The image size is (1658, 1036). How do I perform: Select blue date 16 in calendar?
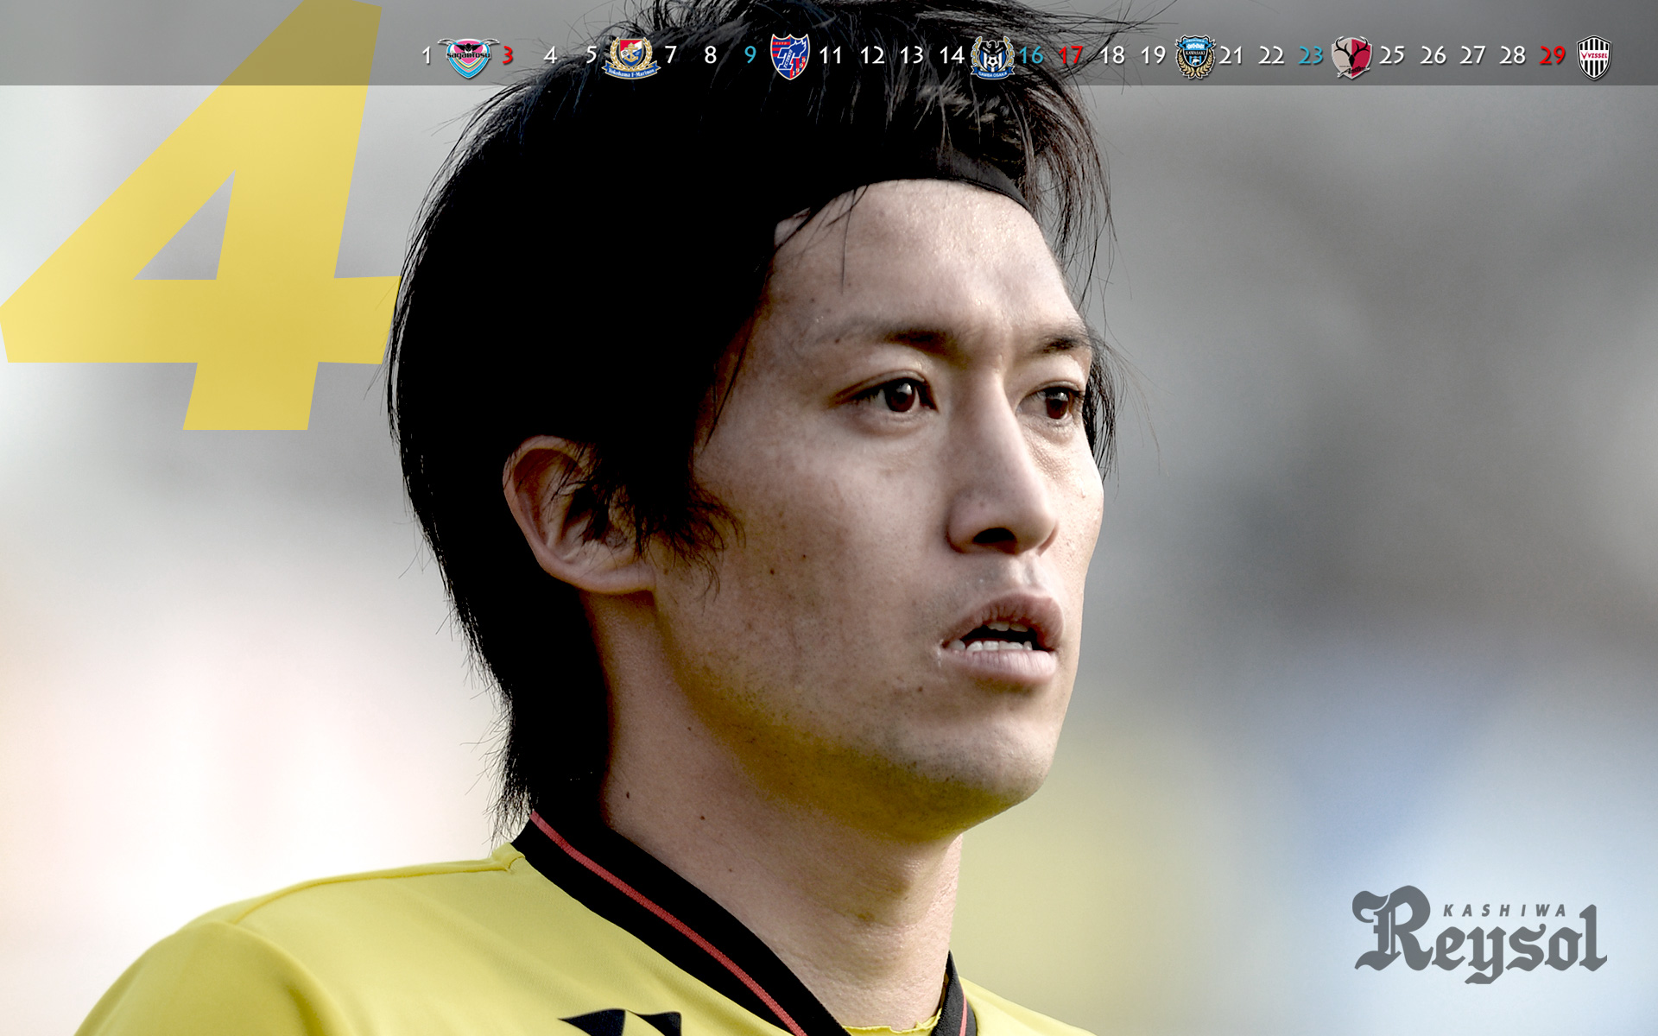(x=1031, y=56)
